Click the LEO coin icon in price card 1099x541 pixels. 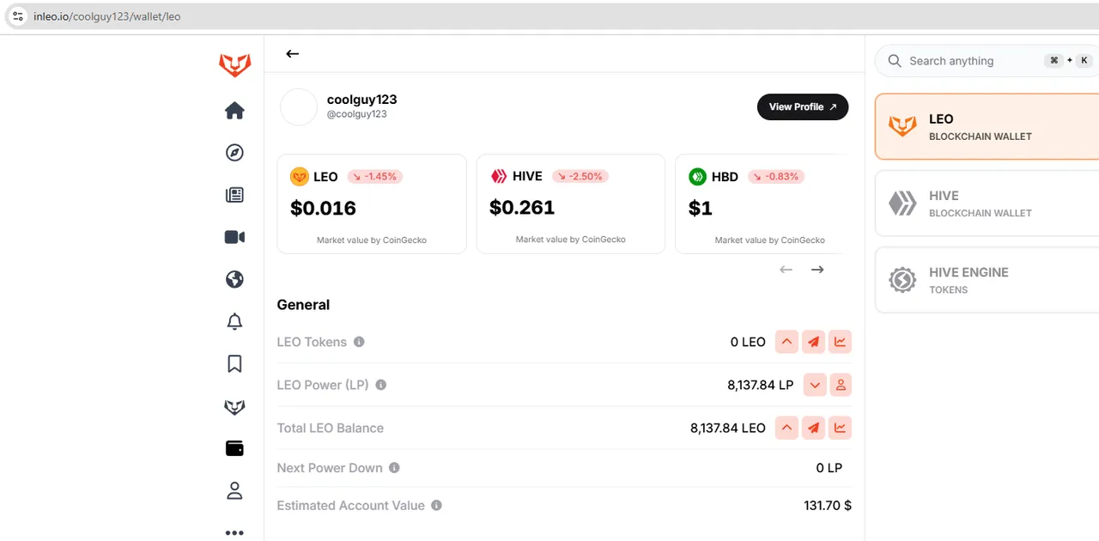[x=300, y=177]
